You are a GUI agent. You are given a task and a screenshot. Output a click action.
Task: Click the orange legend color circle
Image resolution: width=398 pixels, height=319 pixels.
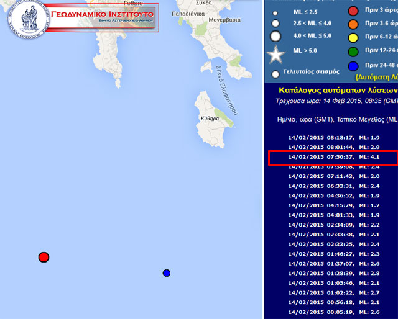[353, 25]
